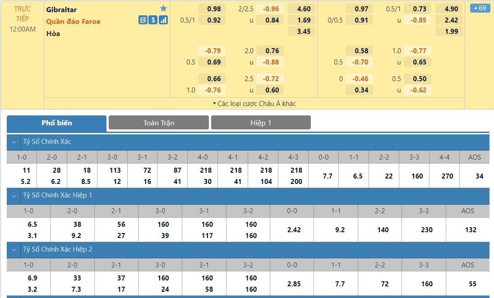Image resolution: width=494 pixels, height=298 pixels.
Task: Select the Phổ biến tab
Action: pos(57,123)
